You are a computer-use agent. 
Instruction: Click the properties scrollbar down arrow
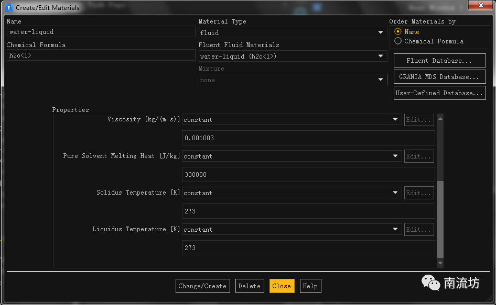[x=440, y=263]
